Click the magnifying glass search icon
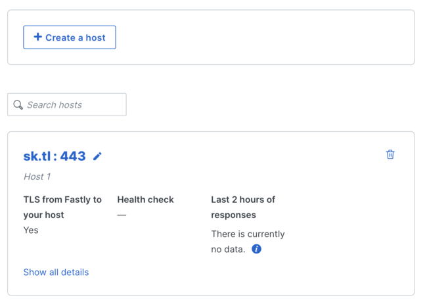The width and height of the screenshot is (427, 304). (18, 105)
